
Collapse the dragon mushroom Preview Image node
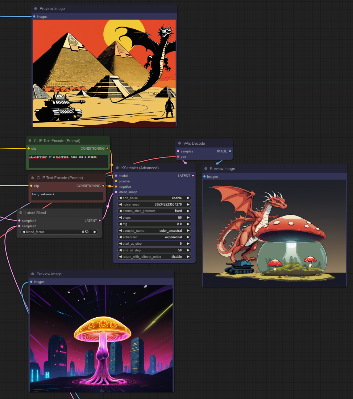pos(206,169)
